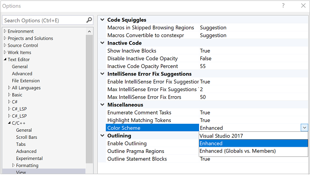Collapse the Inactive Code section
Screen dimensions: 310x175
[102, 43]
